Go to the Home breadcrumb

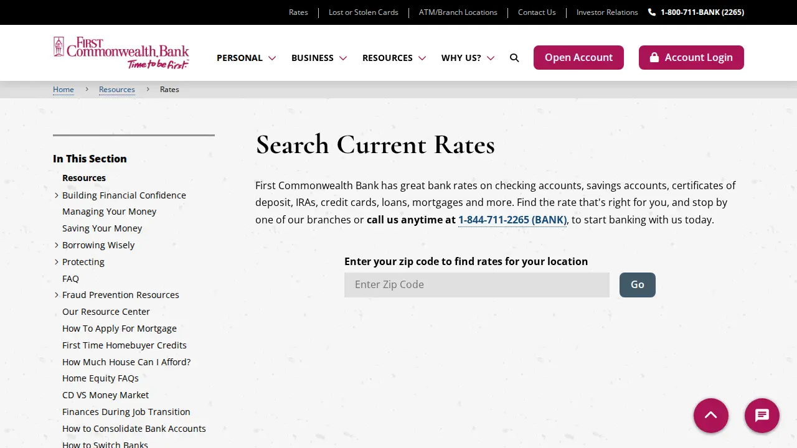[64, 90]
